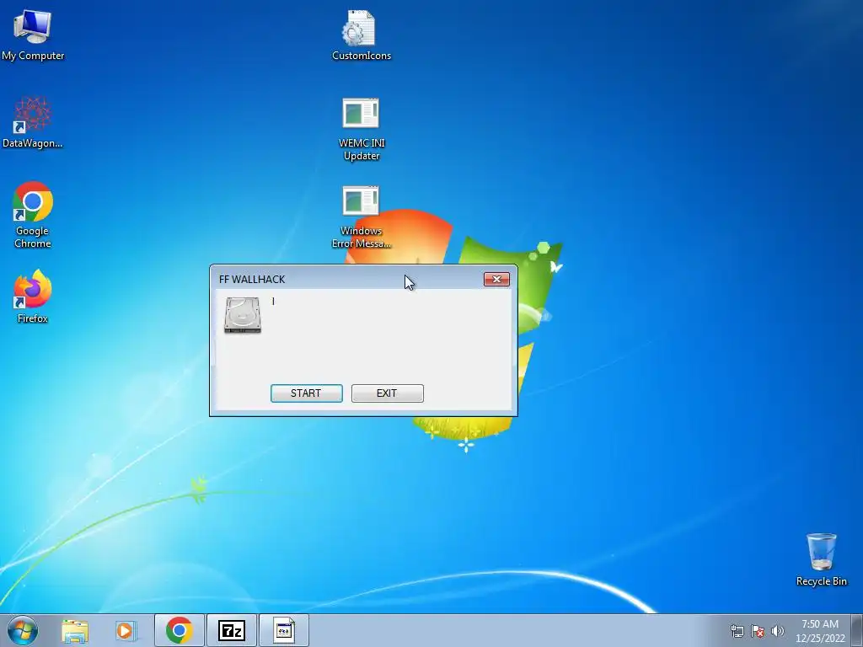Image resolution: width=863 pixels, height=647 pixels.
Task: Switch to 7-Zip in the taskbar
Action: (231, 630)
